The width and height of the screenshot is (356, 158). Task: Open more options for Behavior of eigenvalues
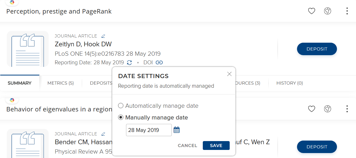(x=347, y=109)
